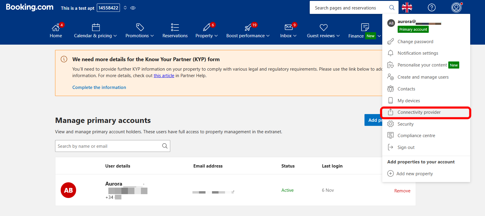
Task: Expand the Boost performance dropdown
Action: point(248,36)
